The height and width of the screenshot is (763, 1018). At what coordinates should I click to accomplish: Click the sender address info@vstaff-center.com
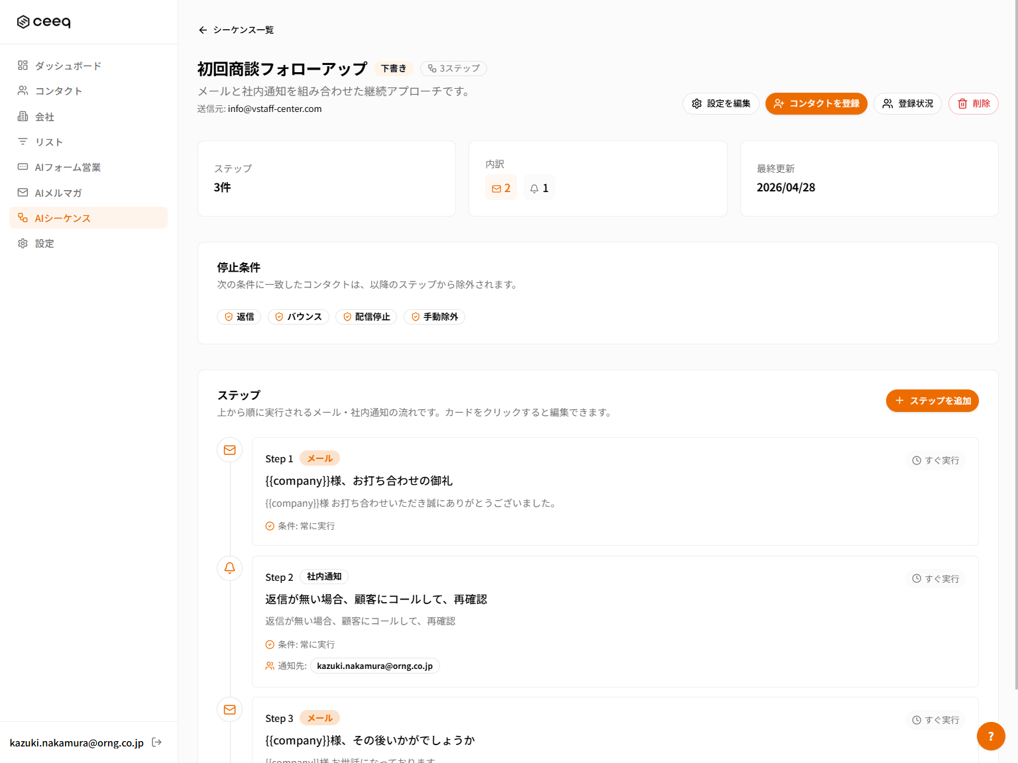click(275, 109)
